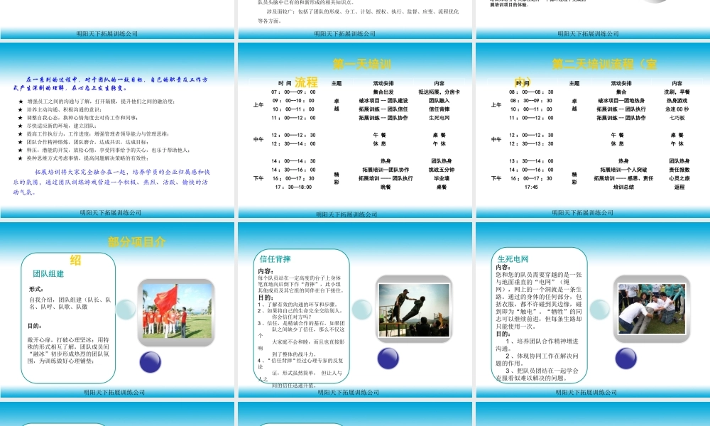The height and width of the screenshot is (426, 710).
Task: Click light blue circle on 生死电网 slide
Action: click(x=599, y=310)
